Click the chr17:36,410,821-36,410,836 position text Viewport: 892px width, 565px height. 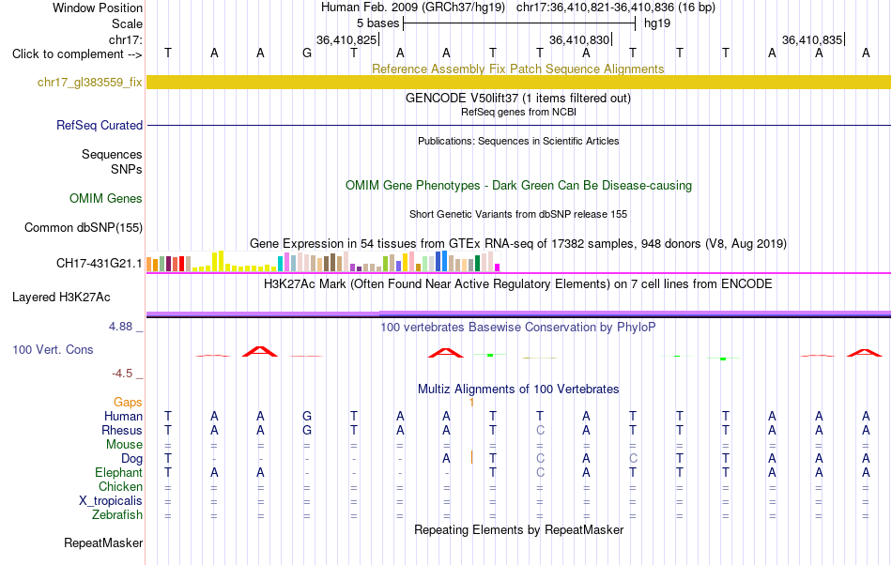point(616,8)
